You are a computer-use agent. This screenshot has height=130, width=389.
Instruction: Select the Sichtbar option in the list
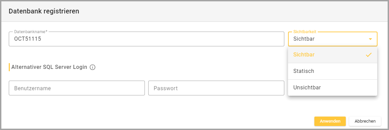(332, 55)
